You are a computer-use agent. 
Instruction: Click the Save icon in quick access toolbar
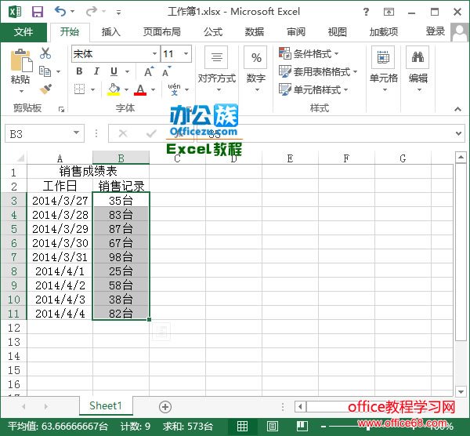38,12
